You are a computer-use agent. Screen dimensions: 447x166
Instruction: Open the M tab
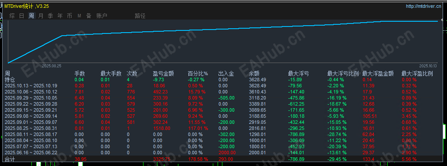tap(79, 16)
